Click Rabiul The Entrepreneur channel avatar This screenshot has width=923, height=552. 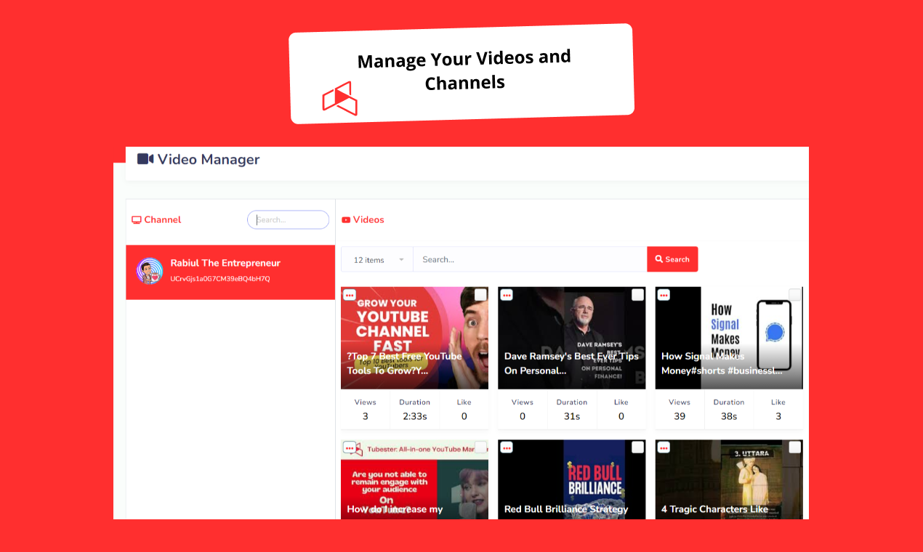[x=149, y=271]
